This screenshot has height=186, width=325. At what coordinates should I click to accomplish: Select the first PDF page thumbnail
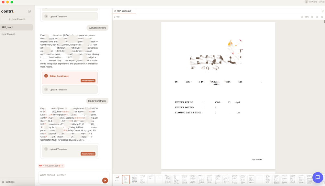tap(118, 179)
